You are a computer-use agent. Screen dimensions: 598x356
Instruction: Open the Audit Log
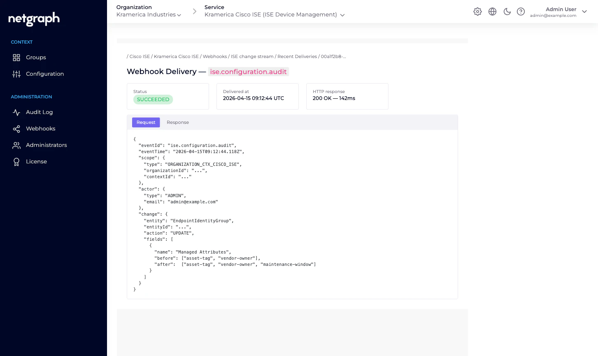pyautogui.click(x=39, y=112)
